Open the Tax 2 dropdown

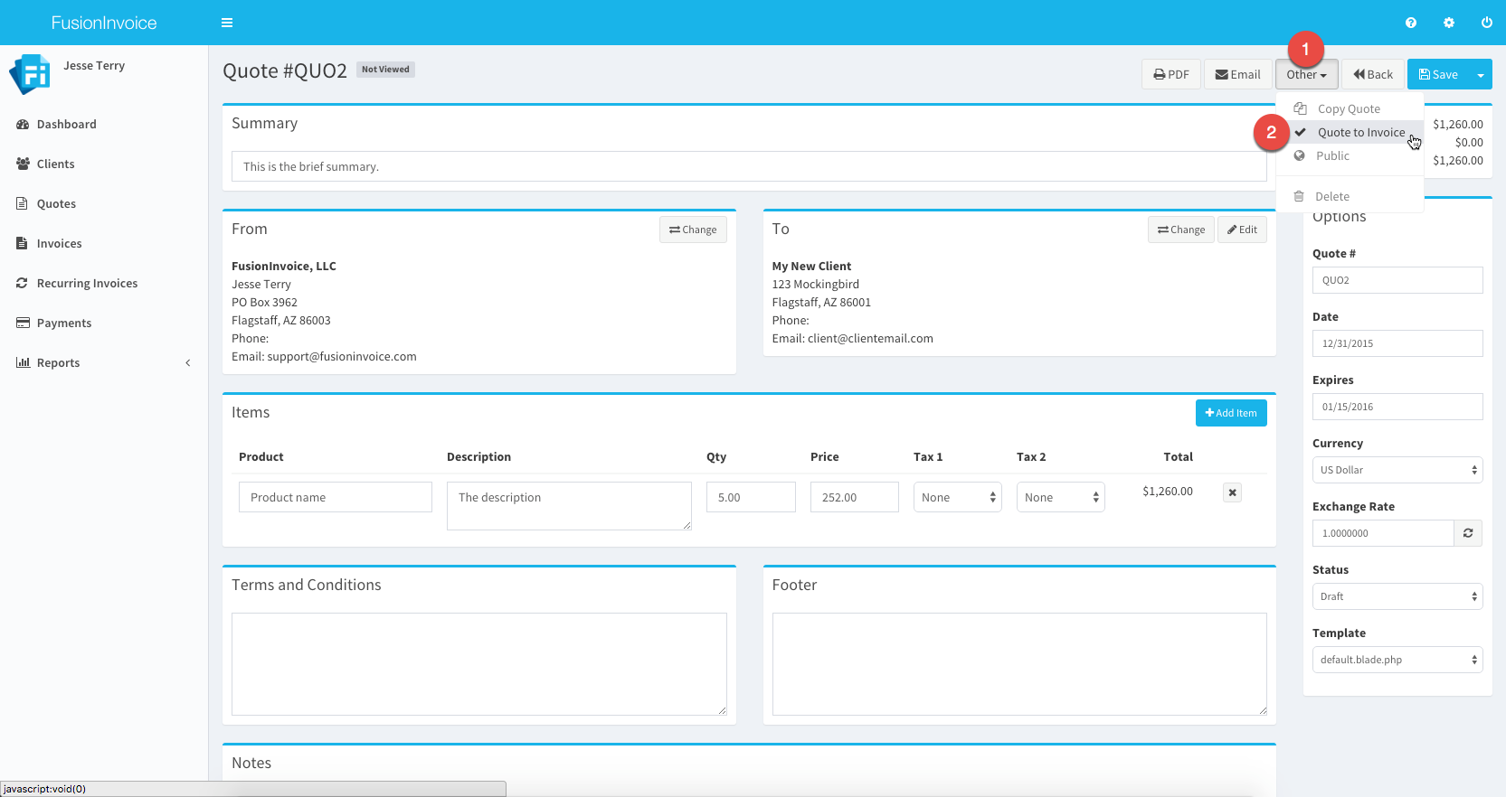(1061, 497)
